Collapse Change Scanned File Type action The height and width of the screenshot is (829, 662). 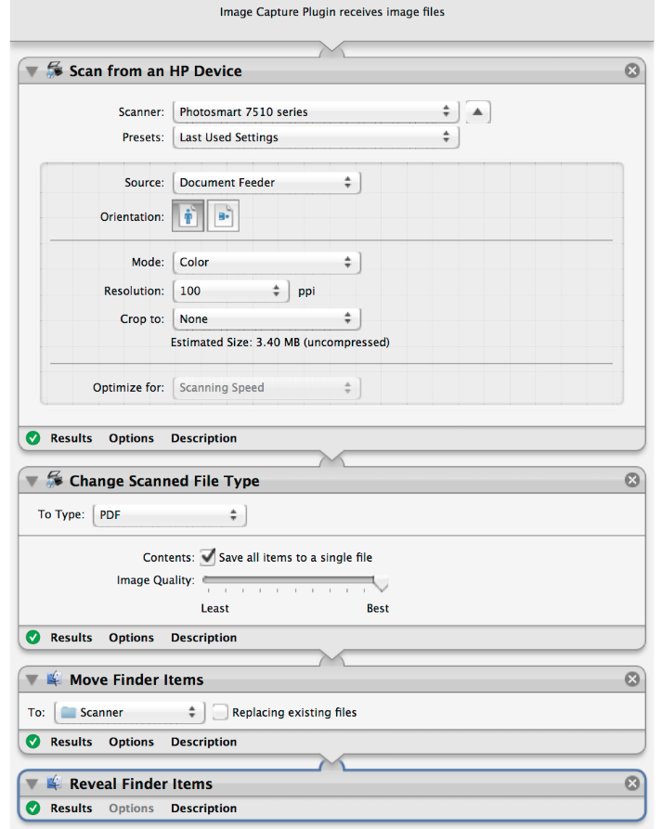pos(32,481)
